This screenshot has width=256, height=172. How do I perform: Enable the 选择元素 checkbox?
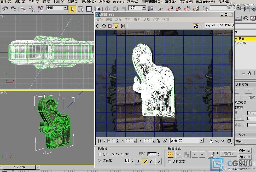(x=170, y=162)
